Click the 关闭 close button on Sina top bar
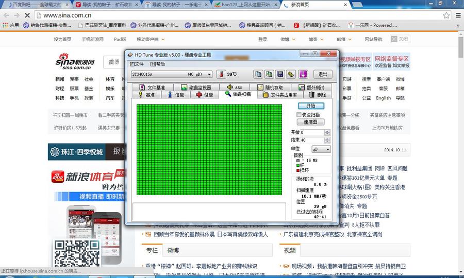The image size is (464, 278). [400, 39]
